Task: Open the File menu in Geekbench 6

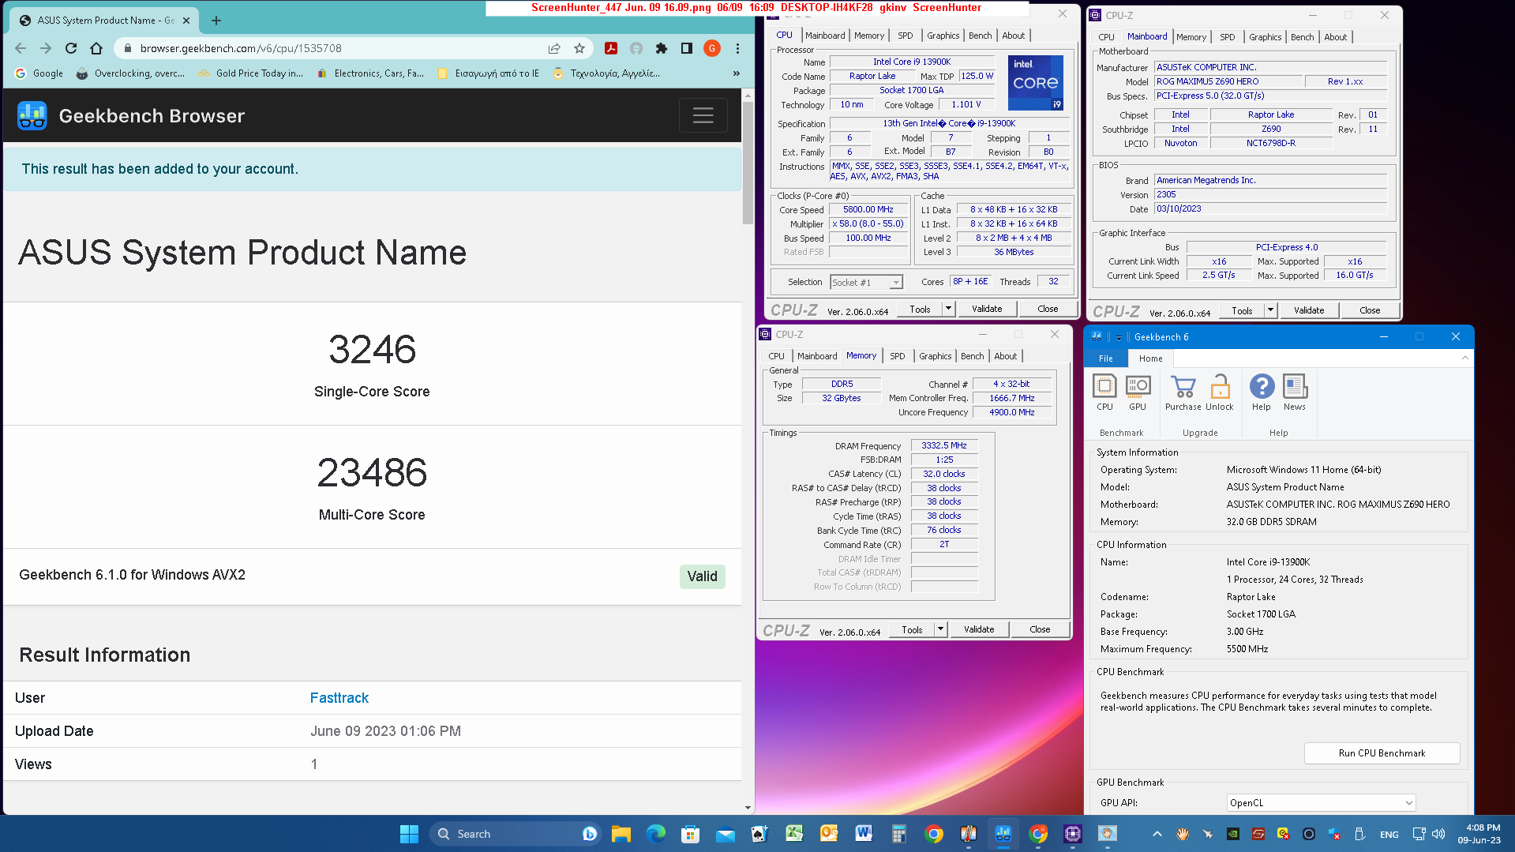Action: [1106, 358]
